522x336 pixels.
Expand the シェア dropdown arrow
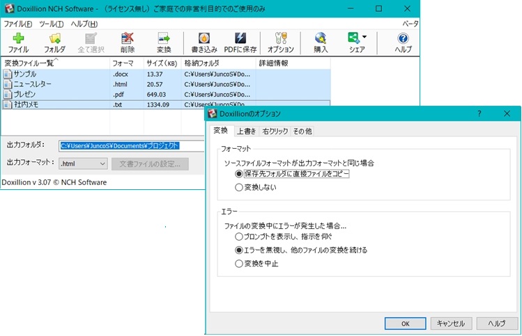point(364,37)
